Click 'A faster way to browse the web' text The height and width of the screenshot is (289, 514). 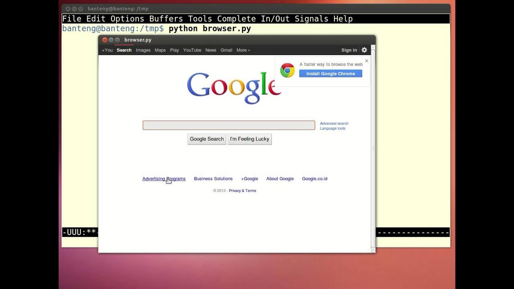tap(331, 64)
